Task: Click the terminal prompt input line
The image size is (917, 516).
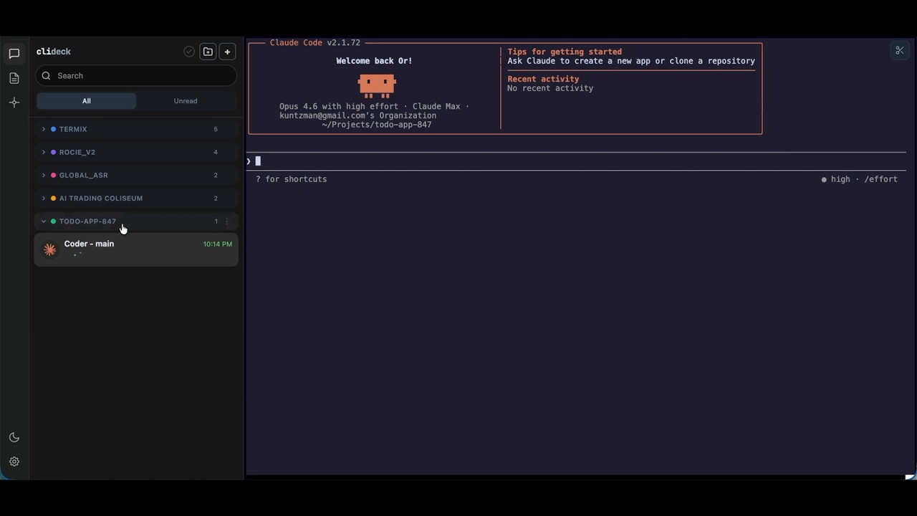Action: coord(577,161)
